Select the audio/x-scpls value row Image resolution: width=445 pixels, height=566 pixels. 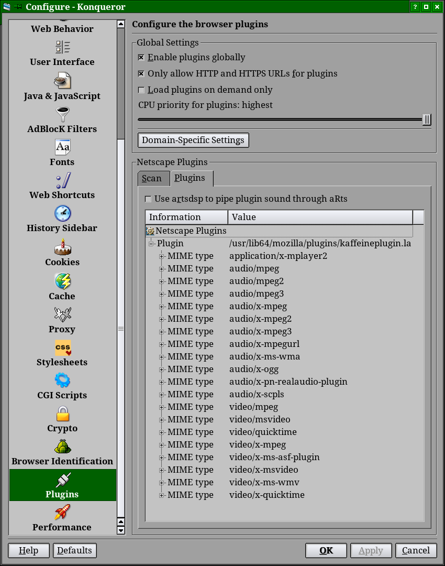257,395
